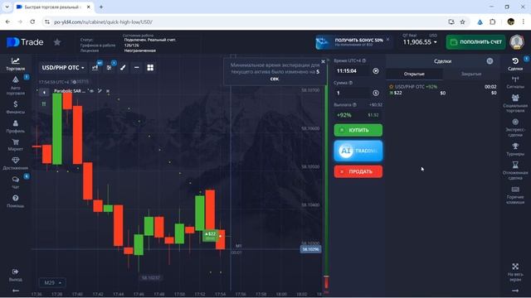Open Авто торговля in the sidebar
Viewport: 531px width, 298px height.
tap(15, 85)
